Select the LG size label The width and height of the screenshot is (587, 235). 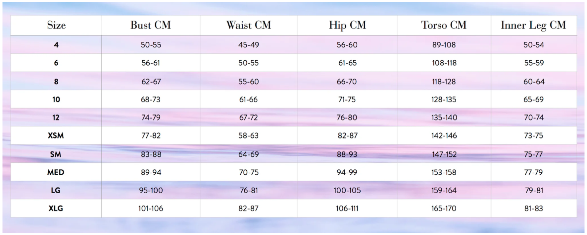coord(56,190)
